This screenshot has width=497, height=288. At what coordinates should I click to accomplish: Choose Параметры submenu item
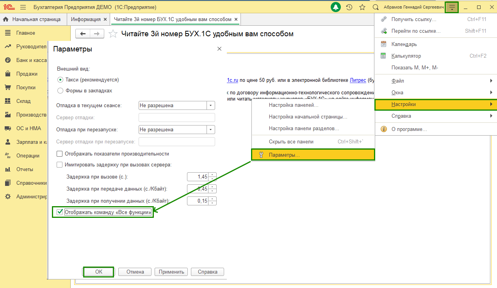coord(313,155)
